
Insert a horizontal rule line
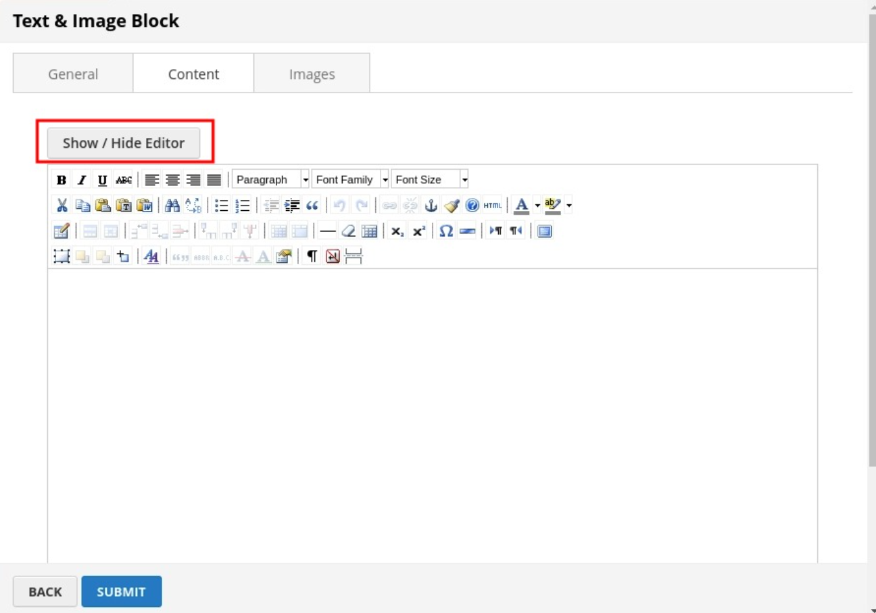(328, 231)
